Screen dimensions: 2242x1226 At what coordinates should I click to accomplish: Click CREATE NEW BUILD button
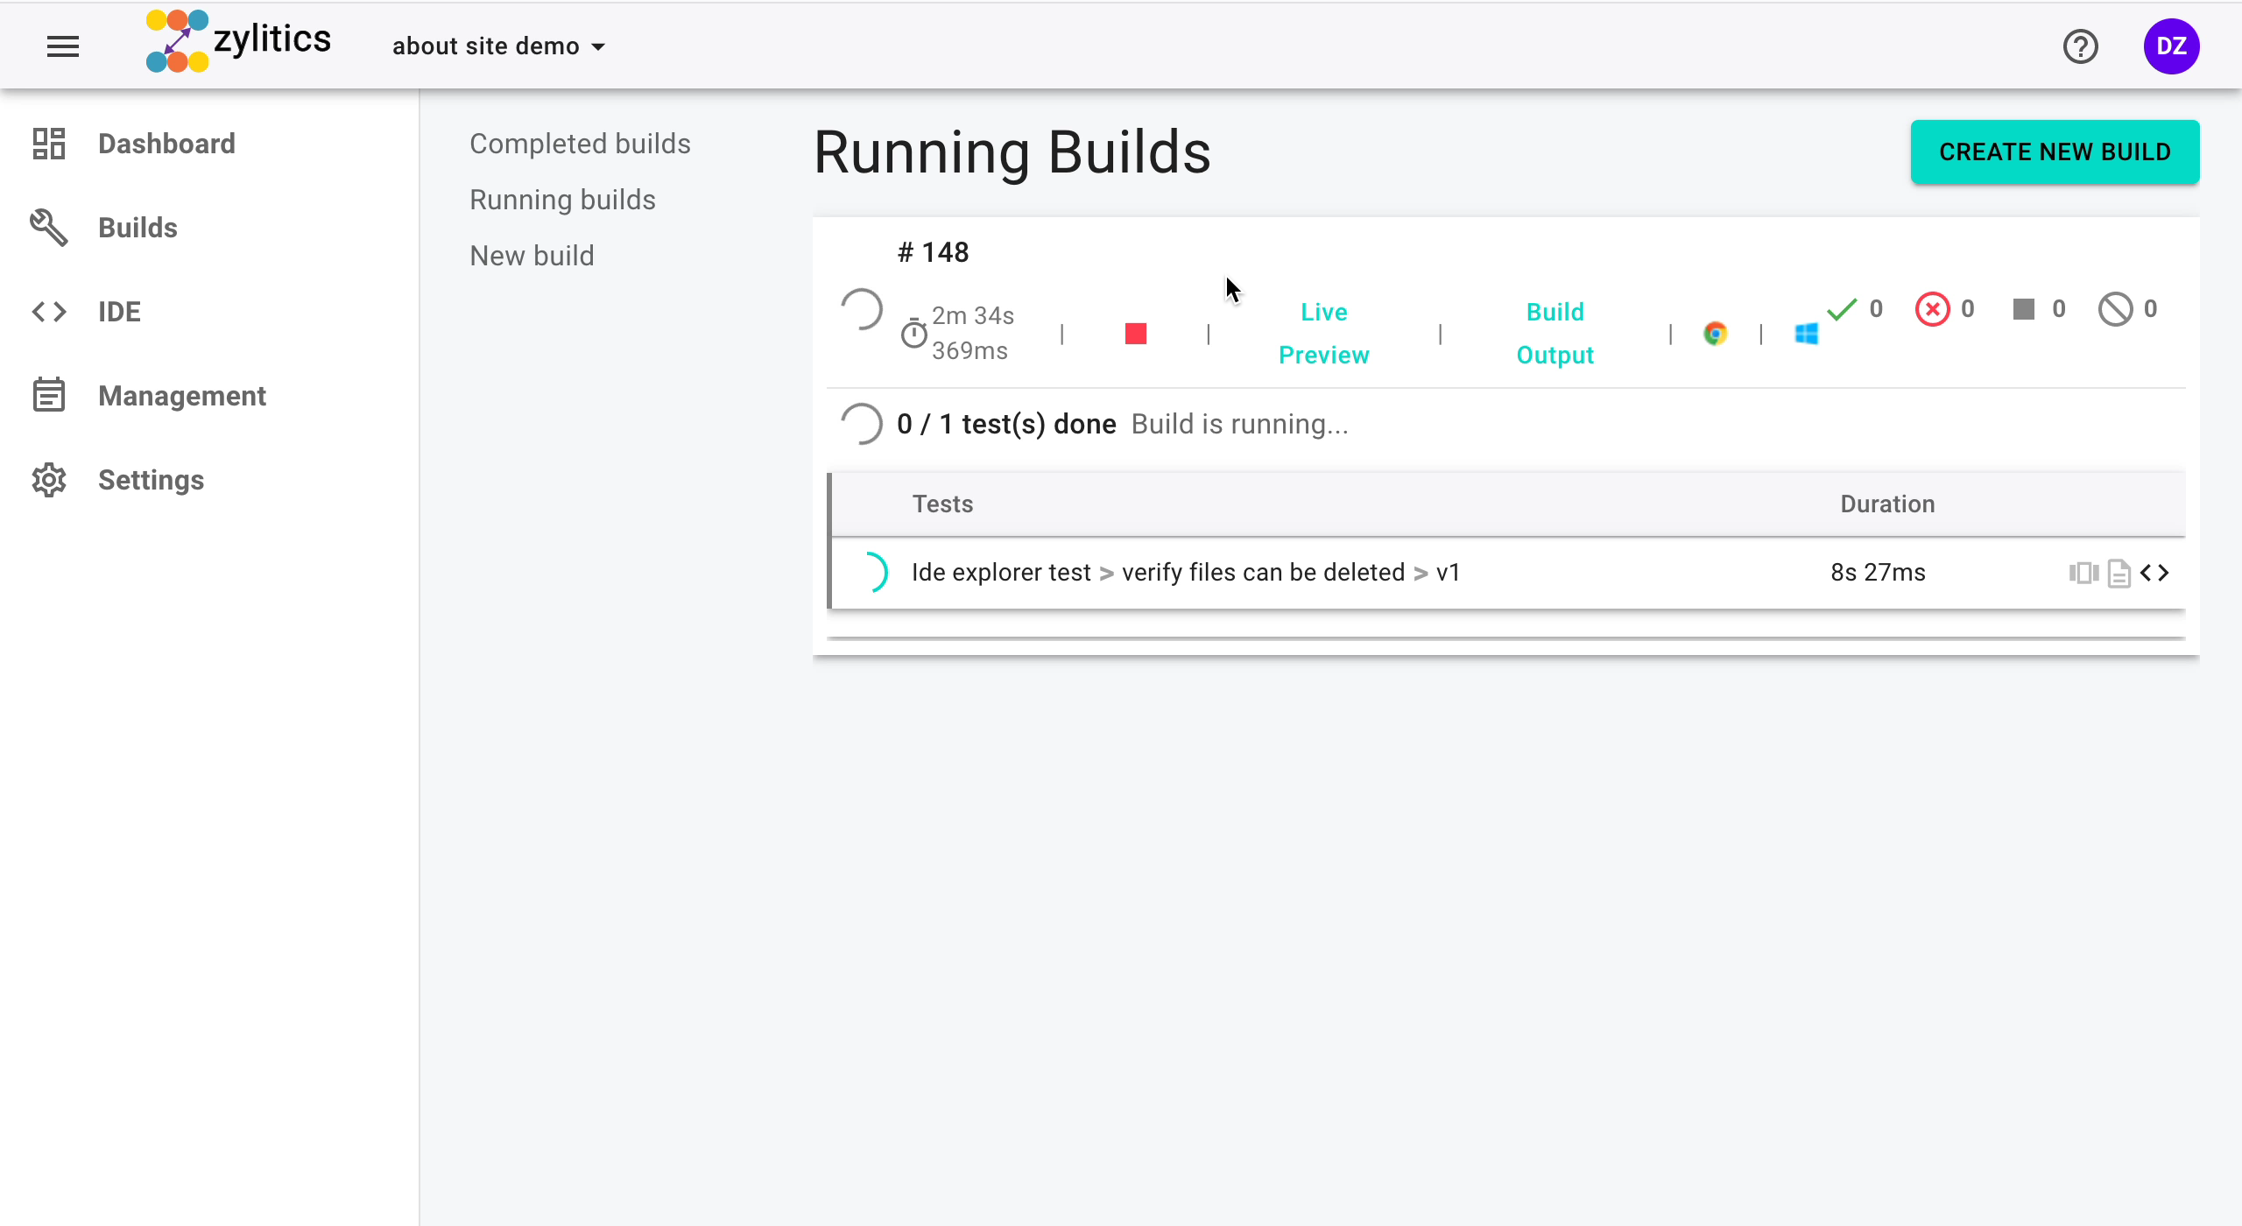2055,151
